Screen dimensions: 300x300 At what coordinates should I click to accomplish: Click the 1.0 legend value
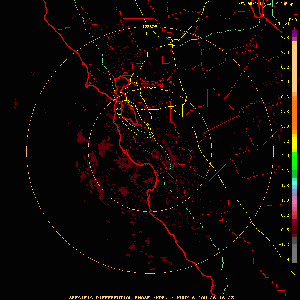click(285, 200)
